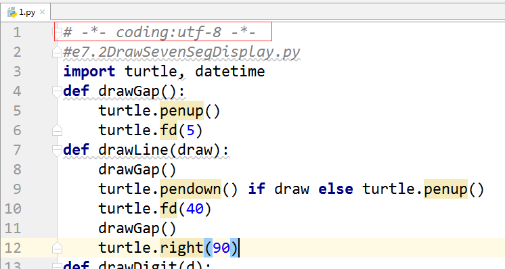Click line number 10 in the gutter

(13, 209)
